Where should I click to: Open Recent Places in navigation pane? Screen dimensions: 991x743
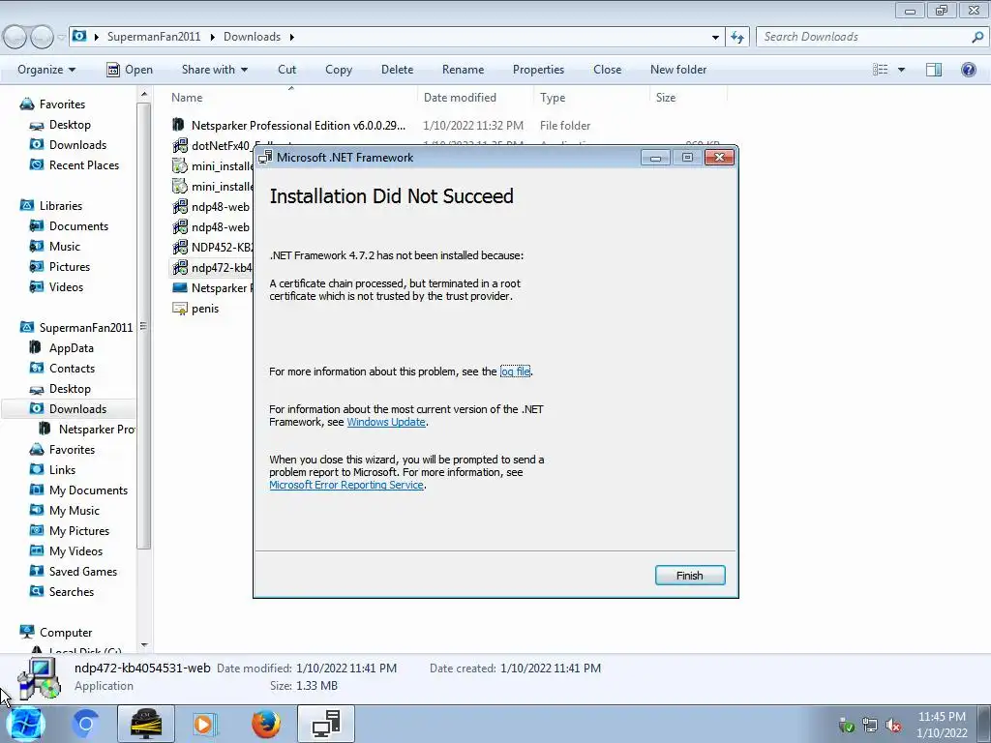click(x=83, y=164)
